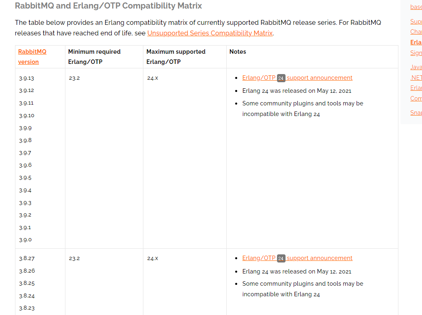Image resolution: width=422 pixels, height=315 pixels.
Task: Open the non-bold 'Erlan' sidebar link
Action: coord(416,88)
